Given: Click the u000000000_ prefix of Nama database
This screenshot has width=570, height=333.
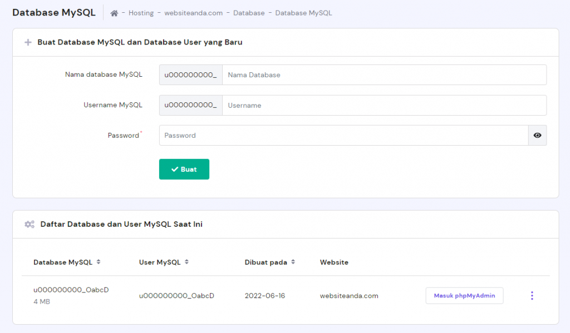Looking at the screenshot, I should click(x=190, y=75).
